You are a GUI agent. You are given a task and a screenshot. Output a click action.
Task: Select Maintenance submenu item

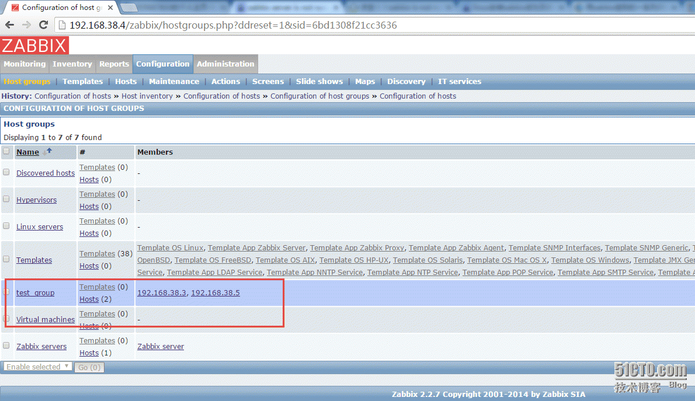pos(174,82)
